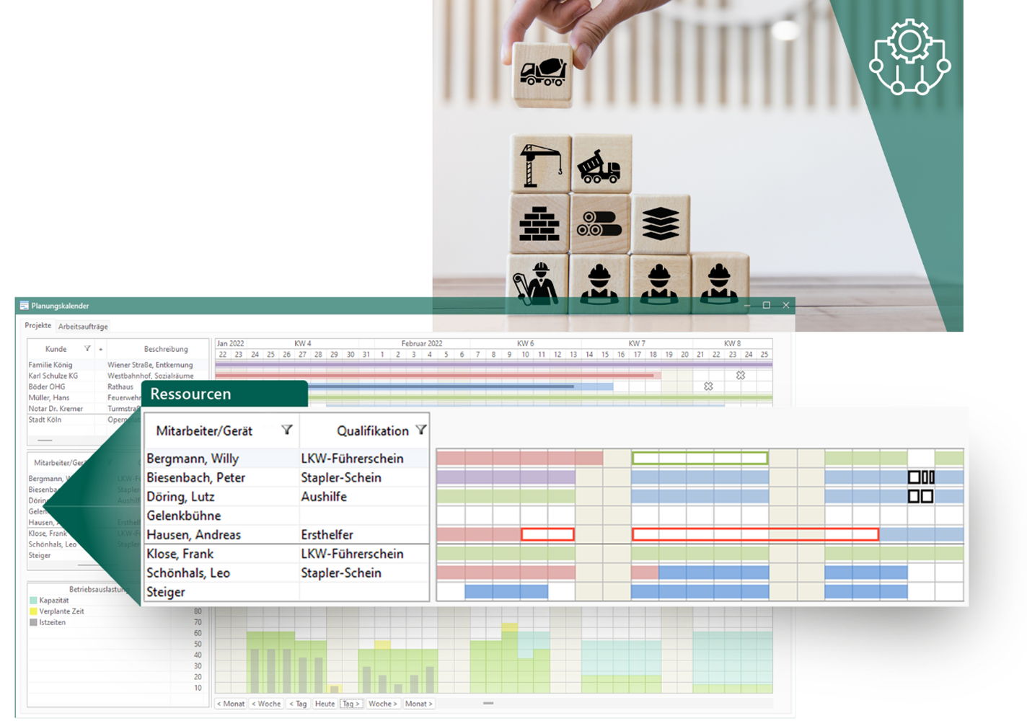
Task: Go back one month with < Monat
Action: (232, 704)
